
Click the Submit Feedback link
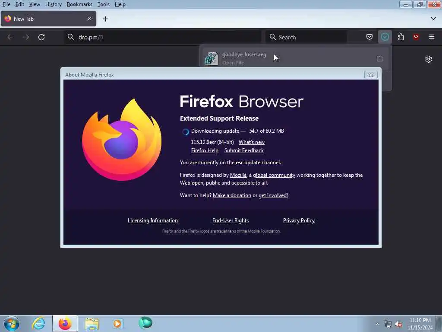[244, 150]
